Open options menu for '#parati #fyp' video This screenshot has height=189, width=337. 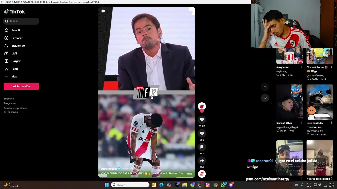tap(301, 123)
